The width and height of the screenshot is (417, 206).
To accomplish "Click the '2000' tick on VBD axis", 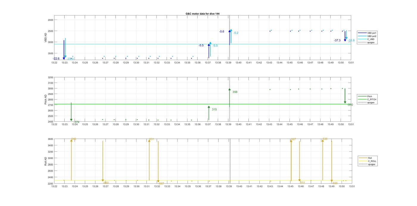I will click(x=50, y=20).
